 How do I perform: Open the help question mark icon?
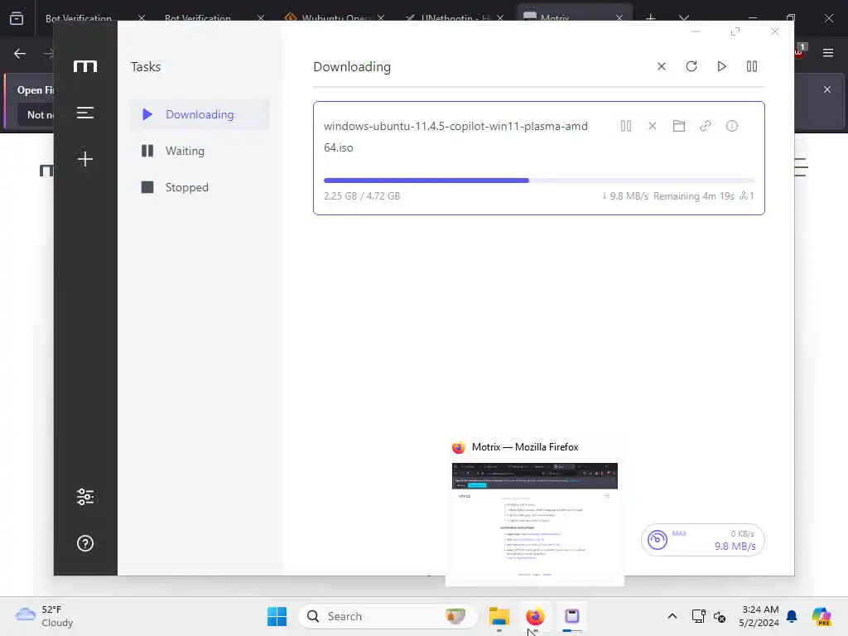[x=85, y=543]
